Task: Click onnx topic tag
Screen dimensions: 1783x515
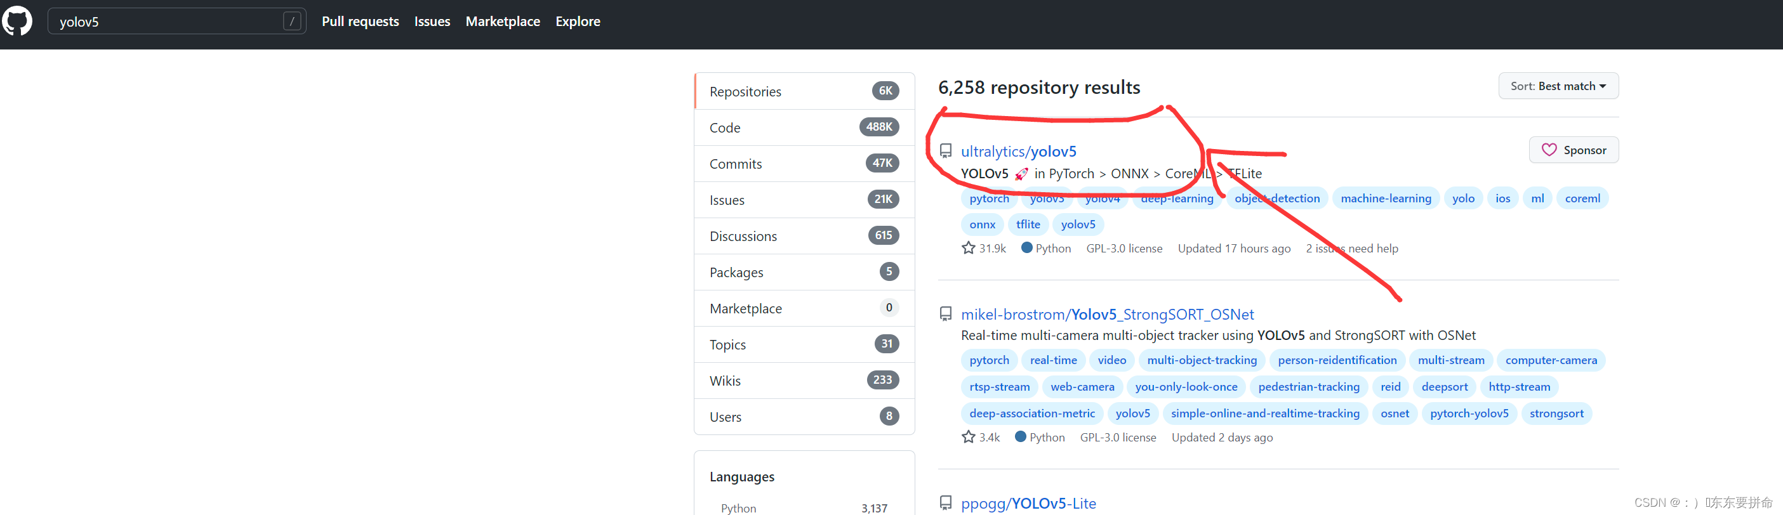Action: (982, 224)
